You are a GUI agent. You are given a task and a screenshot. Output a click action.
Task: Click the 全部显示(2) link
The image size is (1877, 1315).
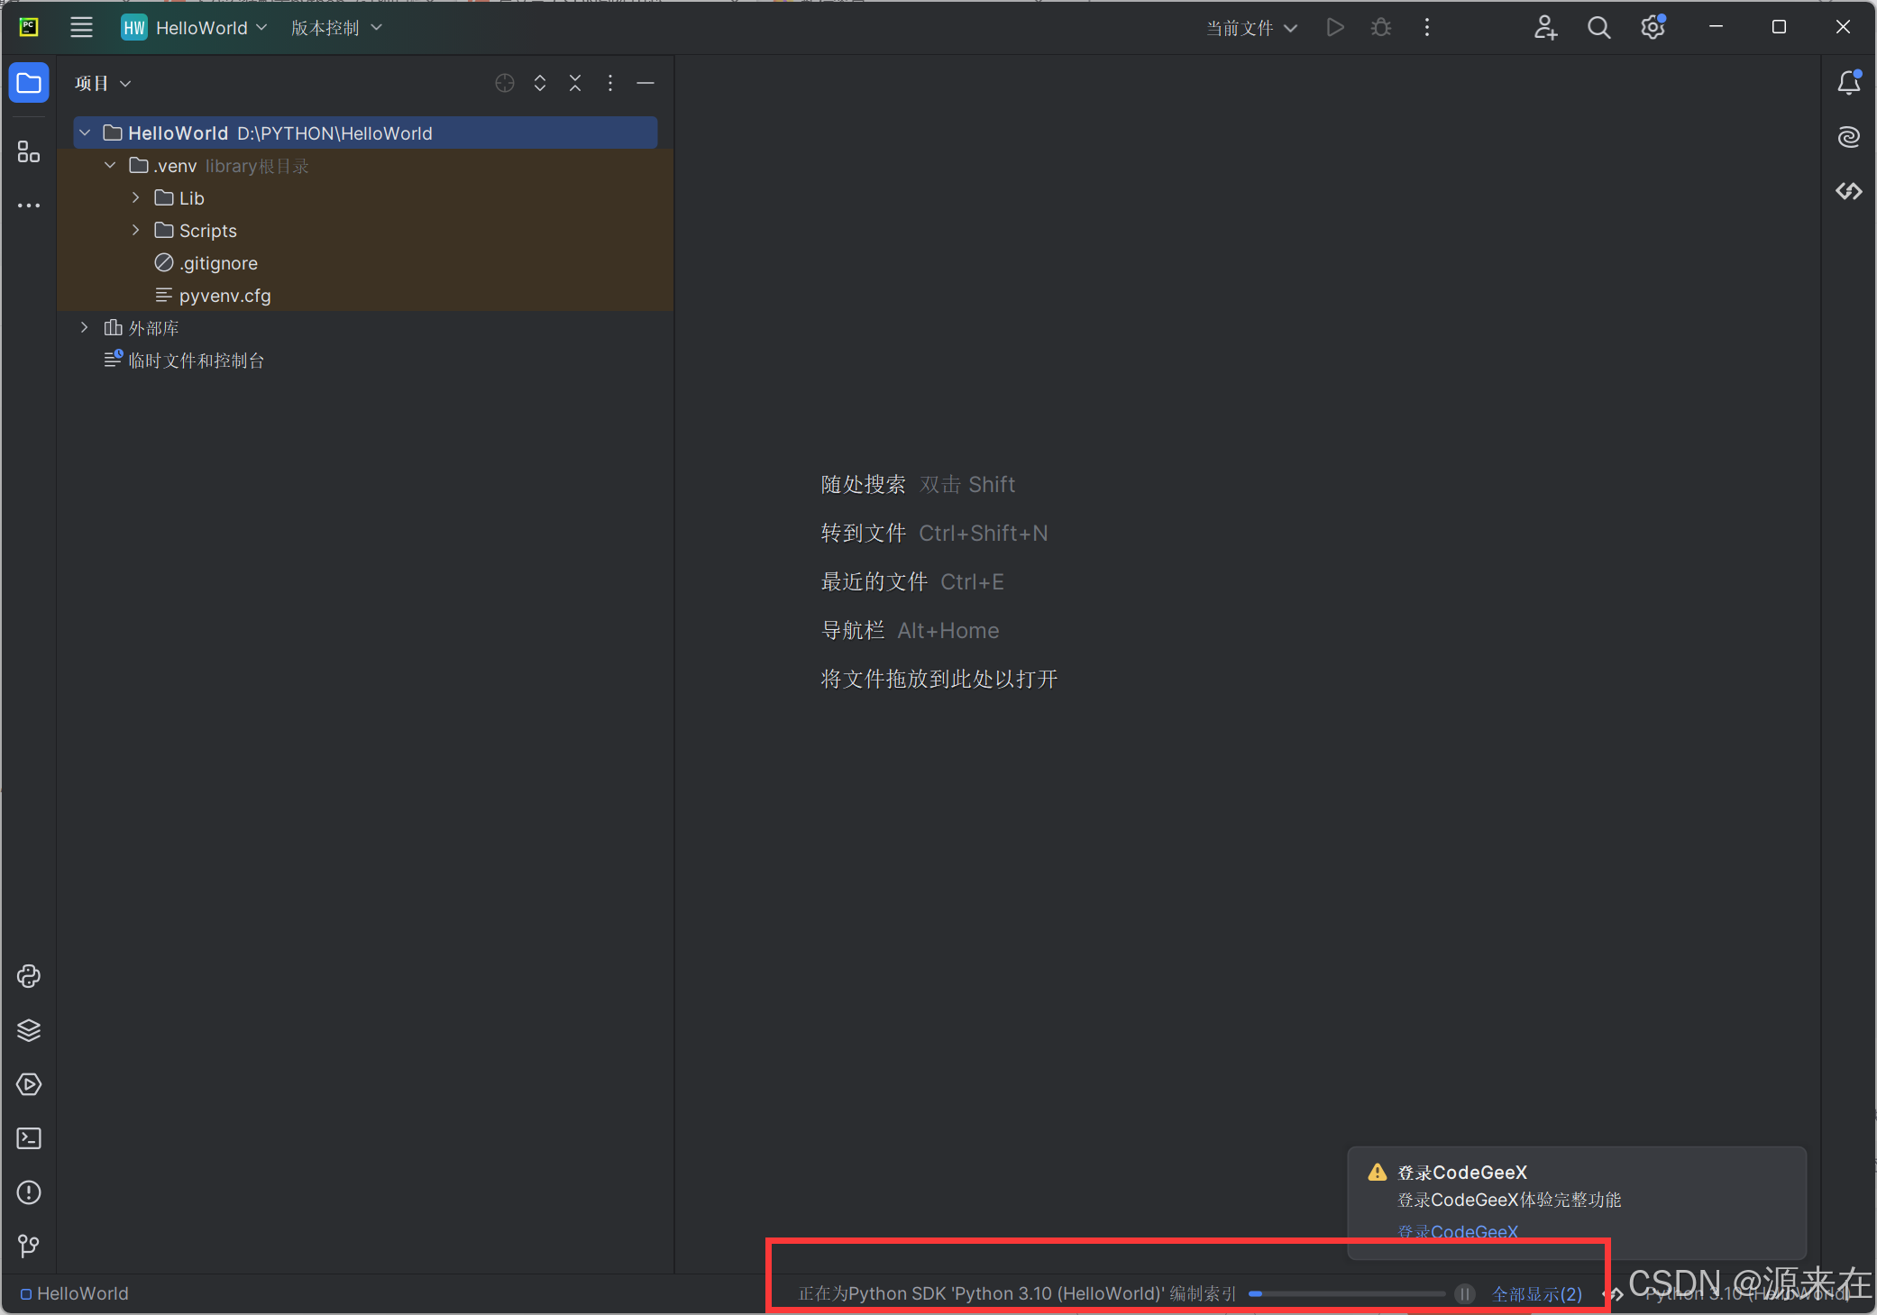1538,1293
